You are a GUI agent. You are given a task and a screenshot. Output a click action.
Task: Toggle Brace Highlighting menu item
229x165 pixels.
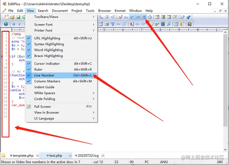tap(61, 56)
